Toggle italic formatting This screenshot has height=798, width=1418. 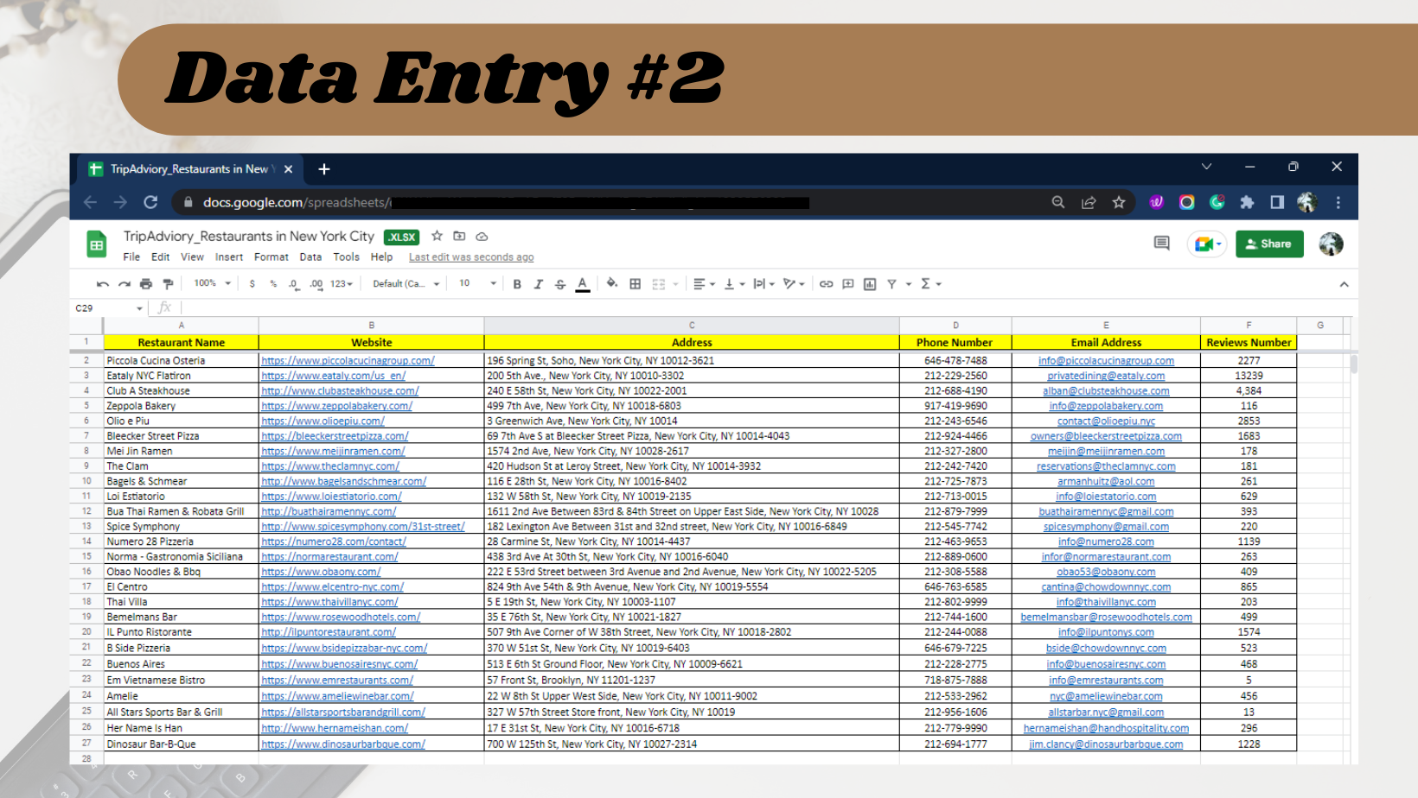click(x=539, y=283)
